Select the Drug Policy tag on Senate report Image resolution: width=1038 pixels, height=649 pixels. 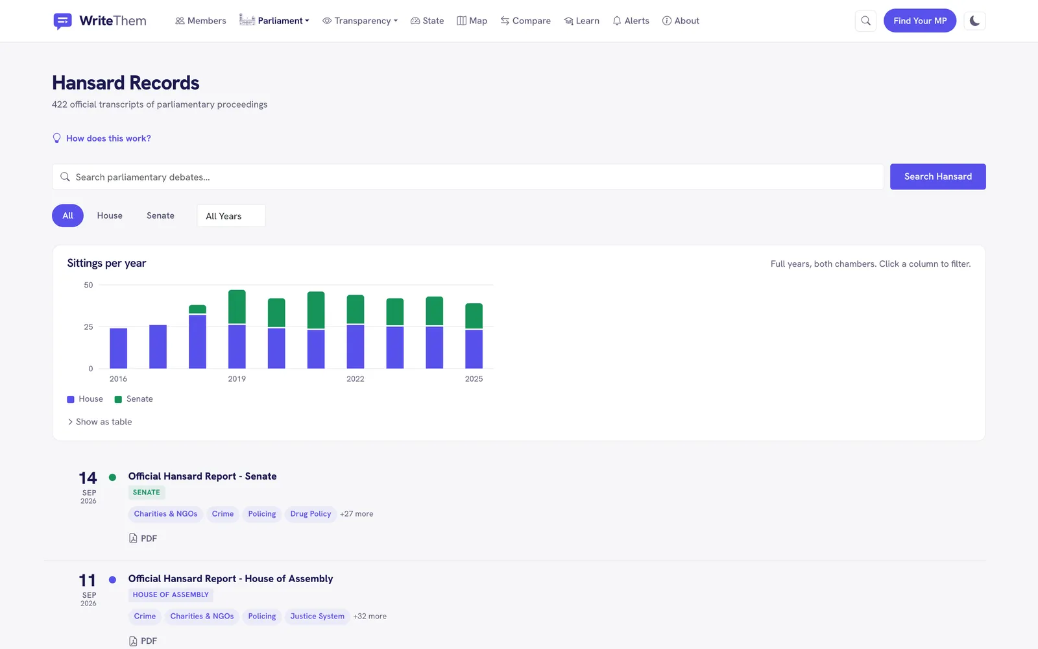click(311, 514)
